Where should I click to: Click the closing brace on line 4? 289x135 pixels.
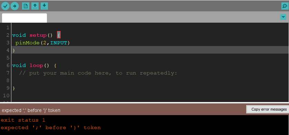point(14,50)
